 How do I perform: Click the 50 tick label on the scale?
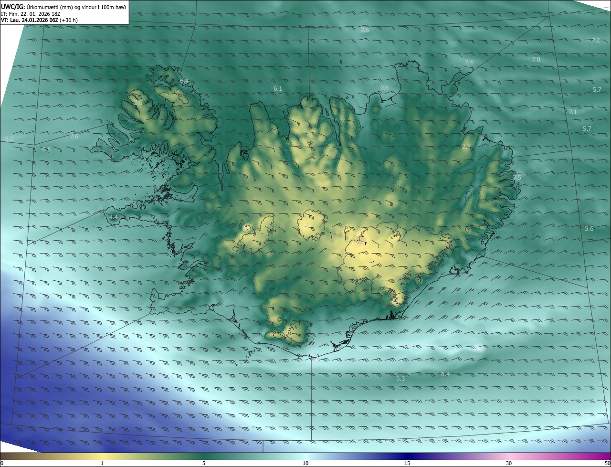(607, 463)
